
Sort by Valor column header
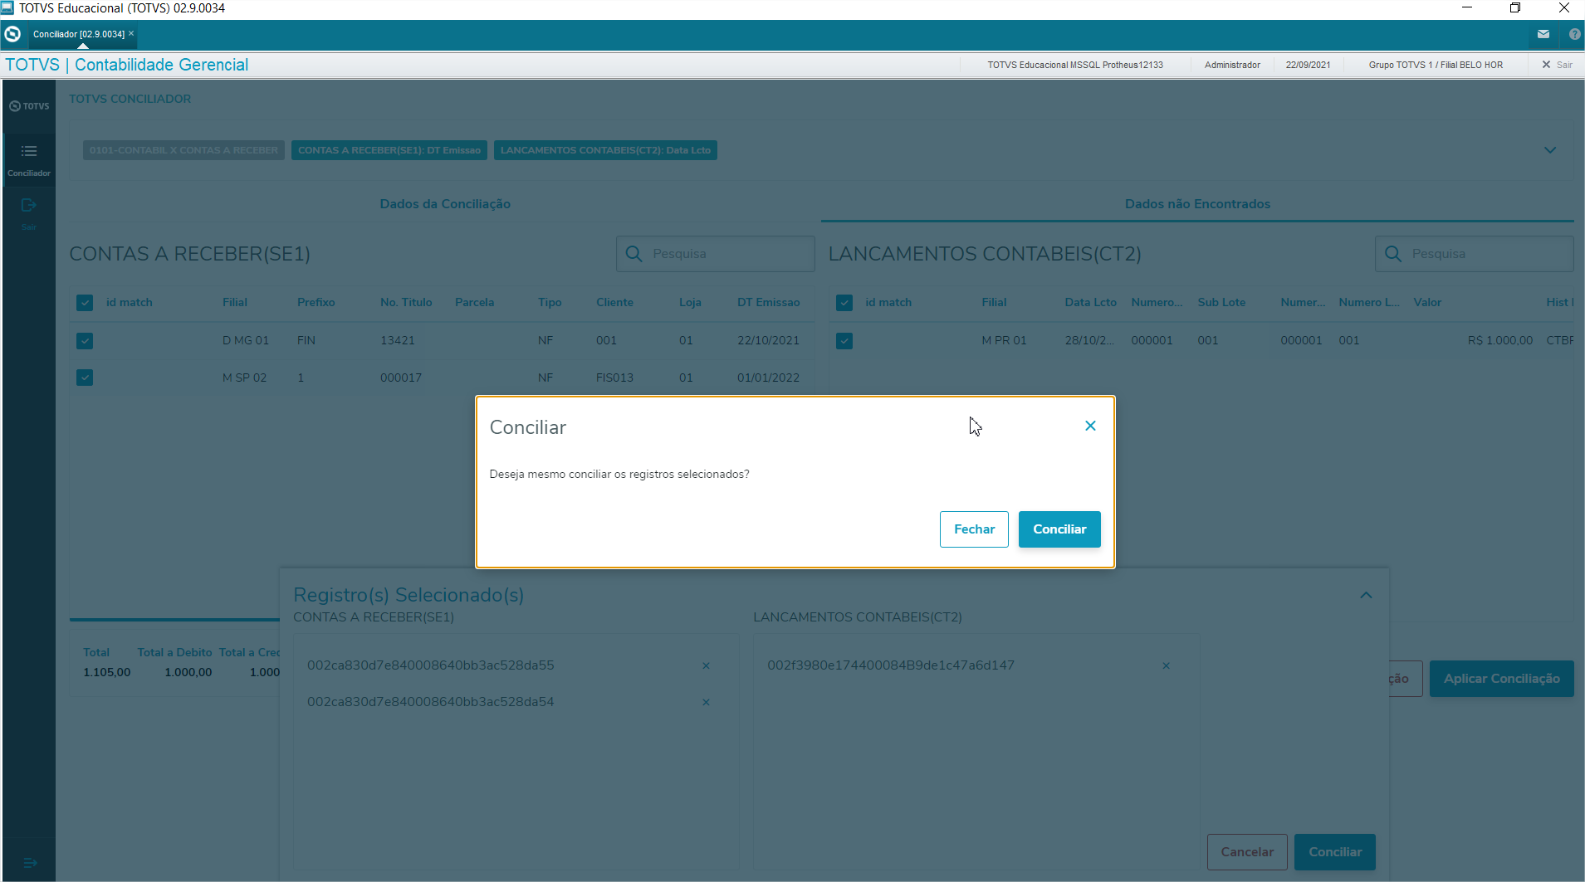point(1427,303)
